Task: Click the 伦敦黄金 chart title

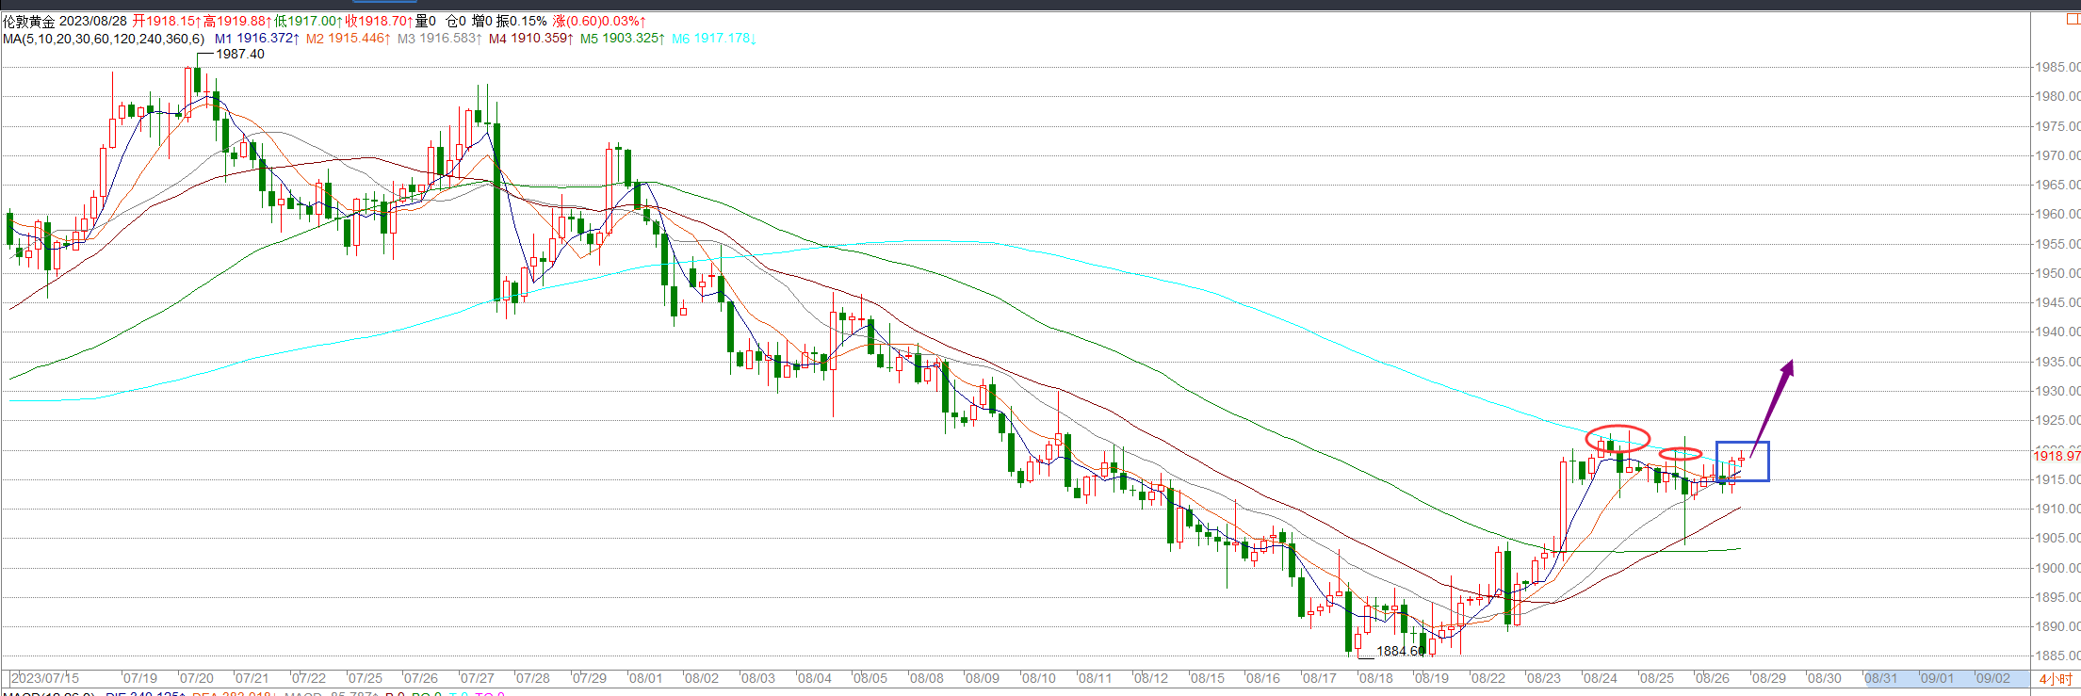Action: click(x=28, y=21)
